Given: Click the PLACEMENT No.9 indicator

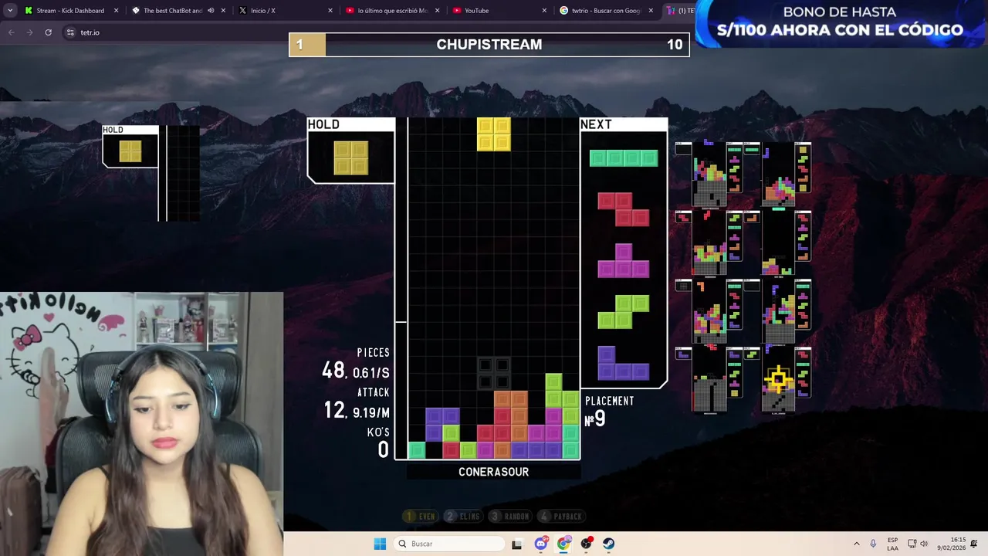Looking at the screenshot, I should click(x=610, y=412).
